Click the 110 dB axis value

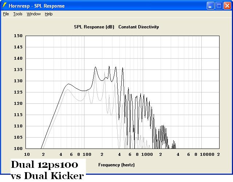point(18,126)
